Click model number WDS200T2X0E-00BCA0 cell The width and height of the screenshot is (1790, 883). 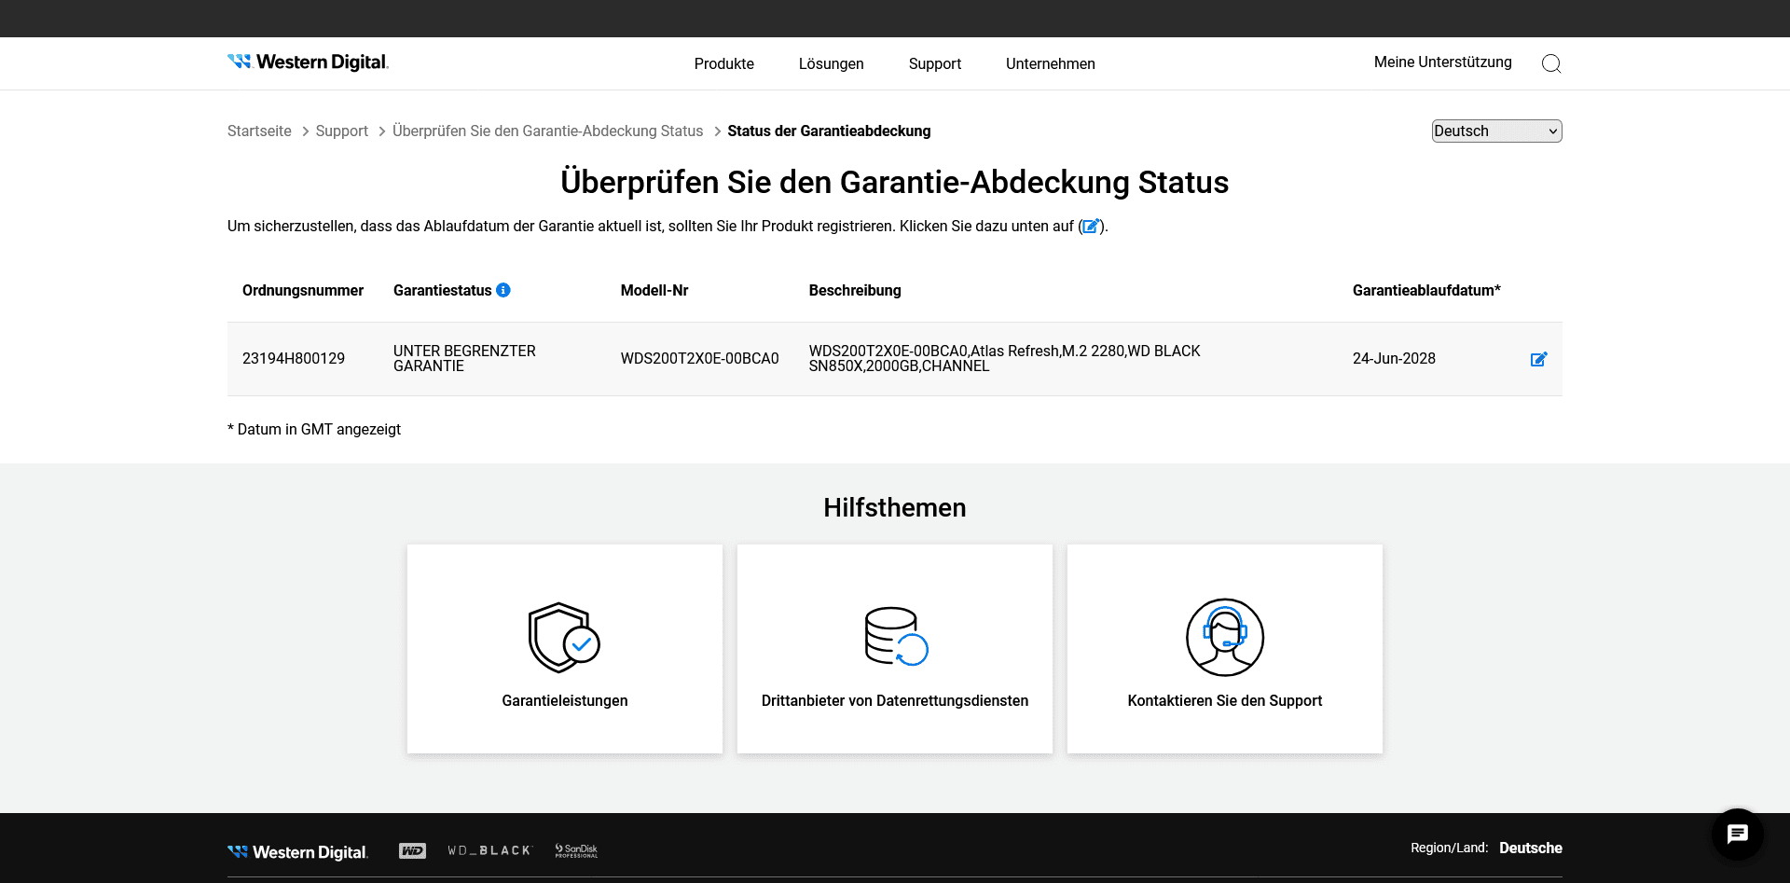point(699,359)
